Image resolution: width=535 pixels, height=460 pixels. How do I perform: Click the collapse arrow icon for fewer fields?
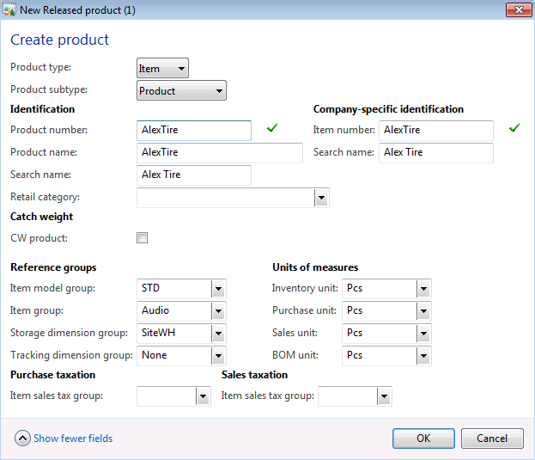pos(22,439)
